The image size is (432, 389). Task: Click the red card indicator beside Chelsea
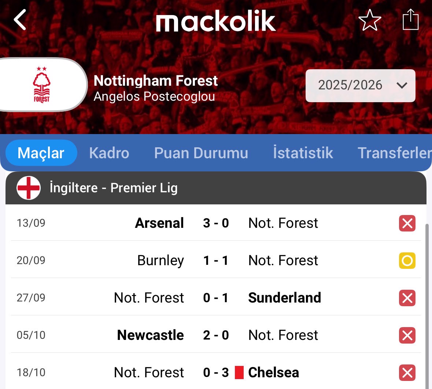tap(239, 373)
